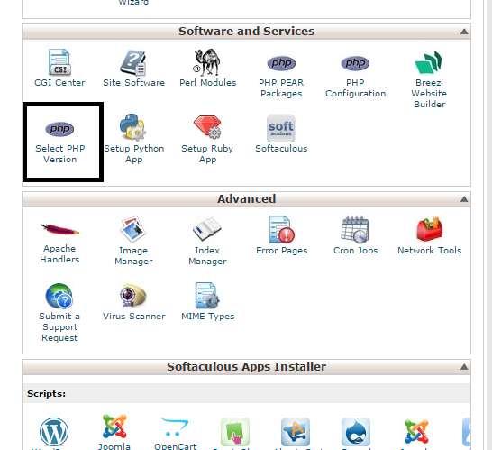The height and width of the screenshot is (450, 492).
Task: Open the Index Manager book icon
Action: 207,229
